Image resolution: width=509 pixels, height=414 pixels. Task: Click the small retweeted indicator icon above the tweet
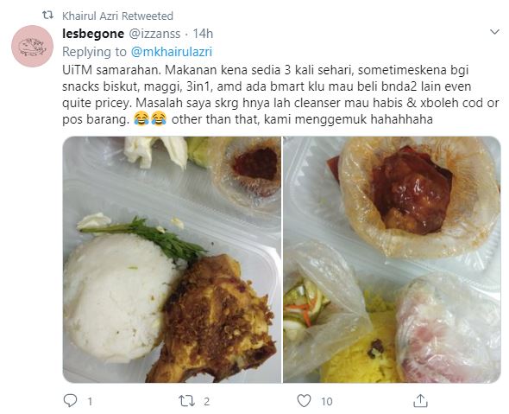click(x=47, y=15)
